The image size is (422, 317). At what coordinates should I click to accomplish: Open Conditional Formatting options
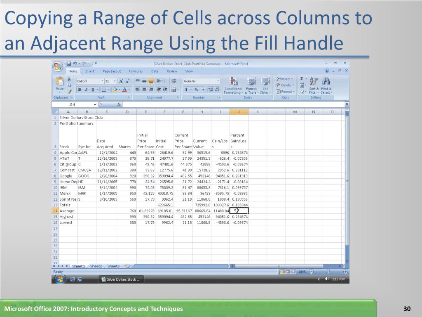point(233,85)
